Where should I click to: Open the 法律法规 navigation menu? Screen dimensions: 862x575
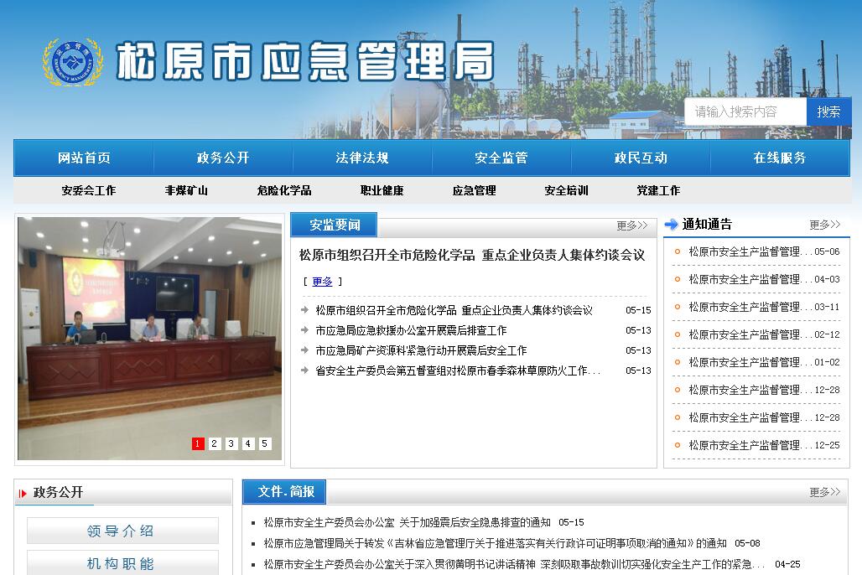coord(362,158)
